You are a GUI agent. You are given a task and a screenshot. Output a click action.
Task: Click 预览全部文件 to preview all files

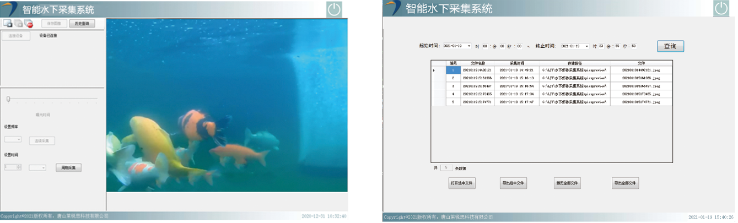coord(567,183)
